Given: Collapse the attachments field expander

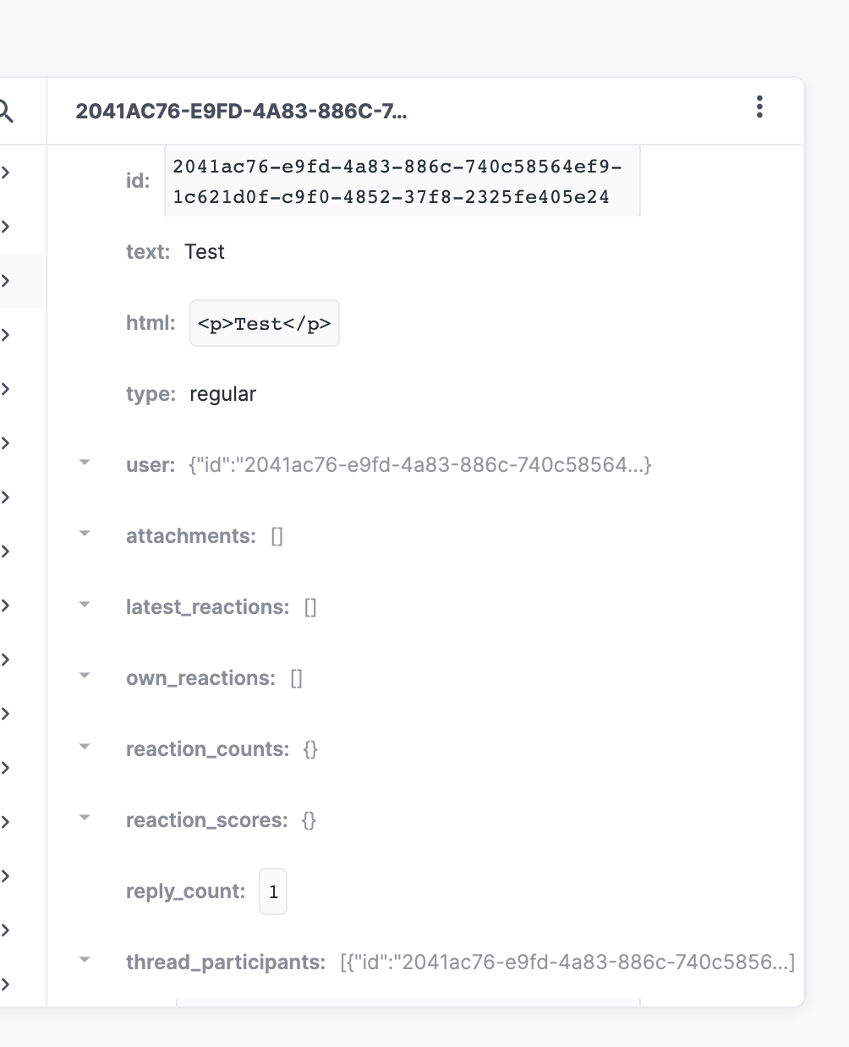Looking at the screenshot, I should pos(84,533).
